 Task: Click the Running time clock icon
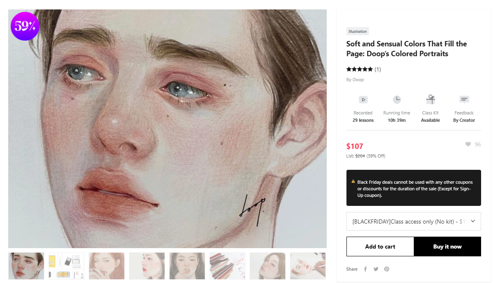[x=397, y=100]
